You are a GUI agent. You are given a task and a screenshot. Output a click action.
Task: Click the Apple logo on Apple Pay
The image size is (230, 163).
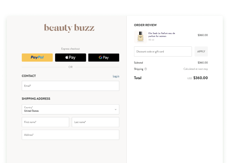tap(67, 57)
